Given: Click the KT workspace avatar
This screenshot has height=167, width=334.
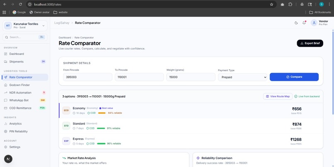Looking at the screenshot, I should 8,26.
